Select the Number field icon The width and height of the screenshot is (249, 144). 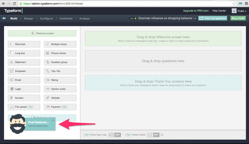pos(12,98)
